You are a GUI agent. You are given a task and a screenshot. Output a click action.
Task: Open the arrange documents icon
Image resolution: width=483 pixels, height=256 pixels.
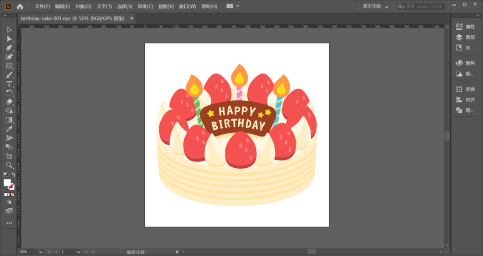tap(230, 6)
